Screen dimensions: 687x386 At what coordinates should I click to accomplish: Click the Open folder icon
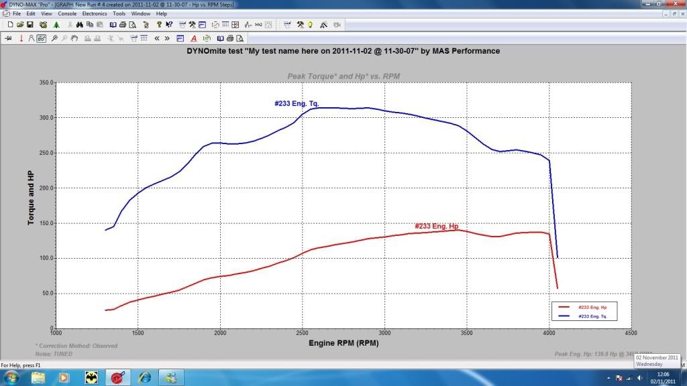(20, 25)
